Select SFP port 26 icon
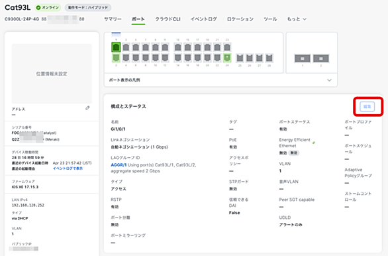 tap(250, 58)
